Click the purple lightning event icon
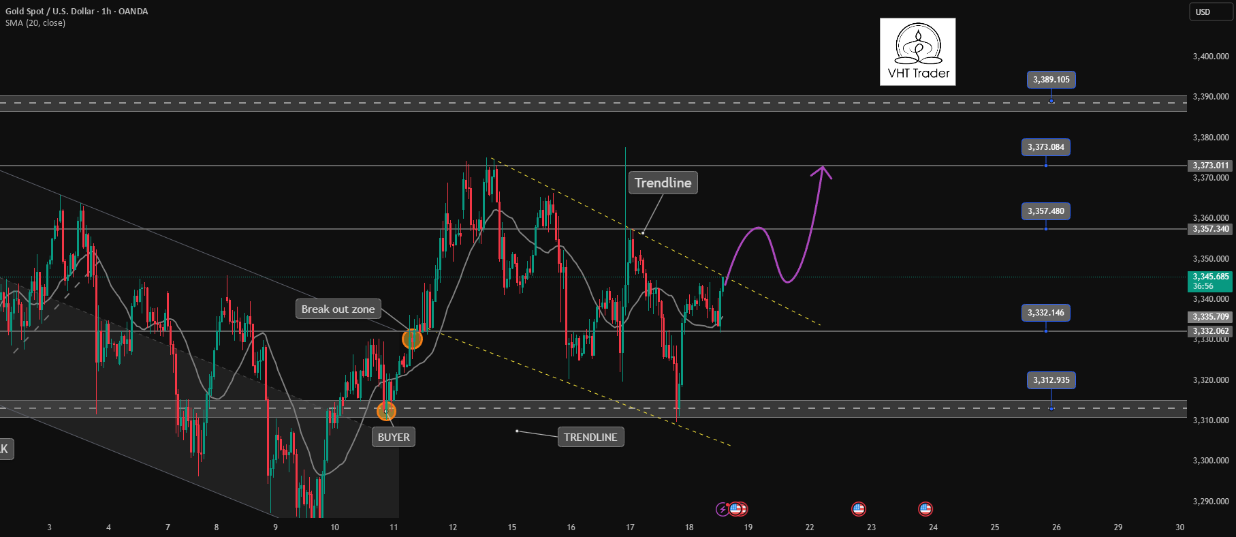Screen dimensions: 1236x537 (723, 509)
